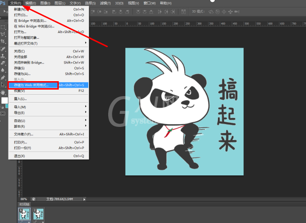
Task: Click the 88% zoom level field
Action: point(24,199)
